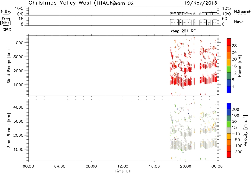Click the blue top segment of the velocity colorbar
The width and height of the screenshot is (251, 173).
[x=229, y=106]
